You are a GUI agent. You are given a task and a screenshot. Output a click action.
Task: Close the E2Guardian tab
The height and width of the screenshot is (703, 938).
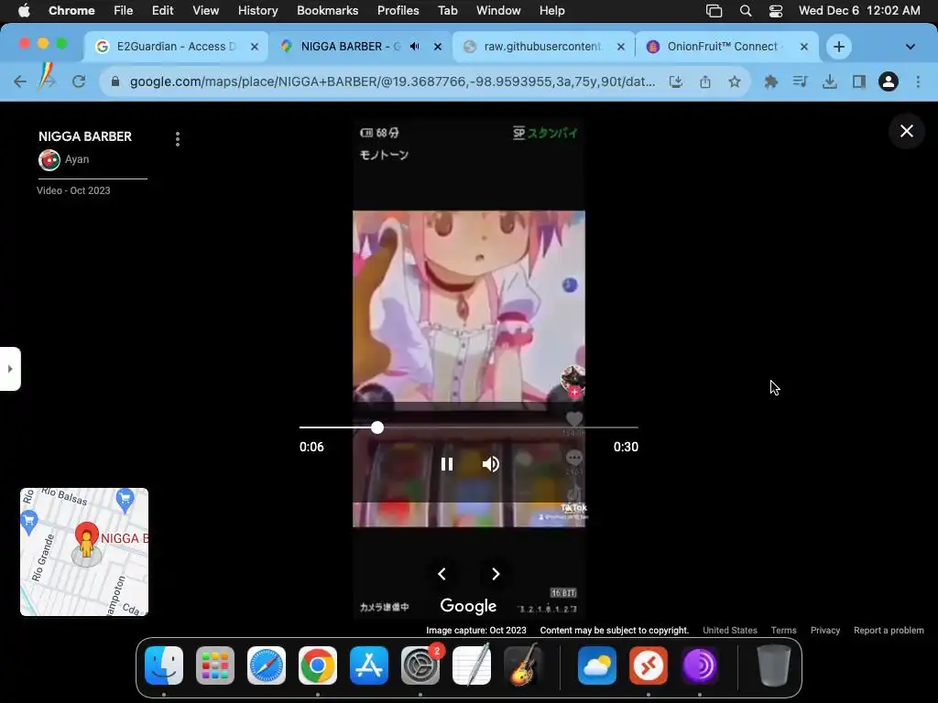coord(255,47)
